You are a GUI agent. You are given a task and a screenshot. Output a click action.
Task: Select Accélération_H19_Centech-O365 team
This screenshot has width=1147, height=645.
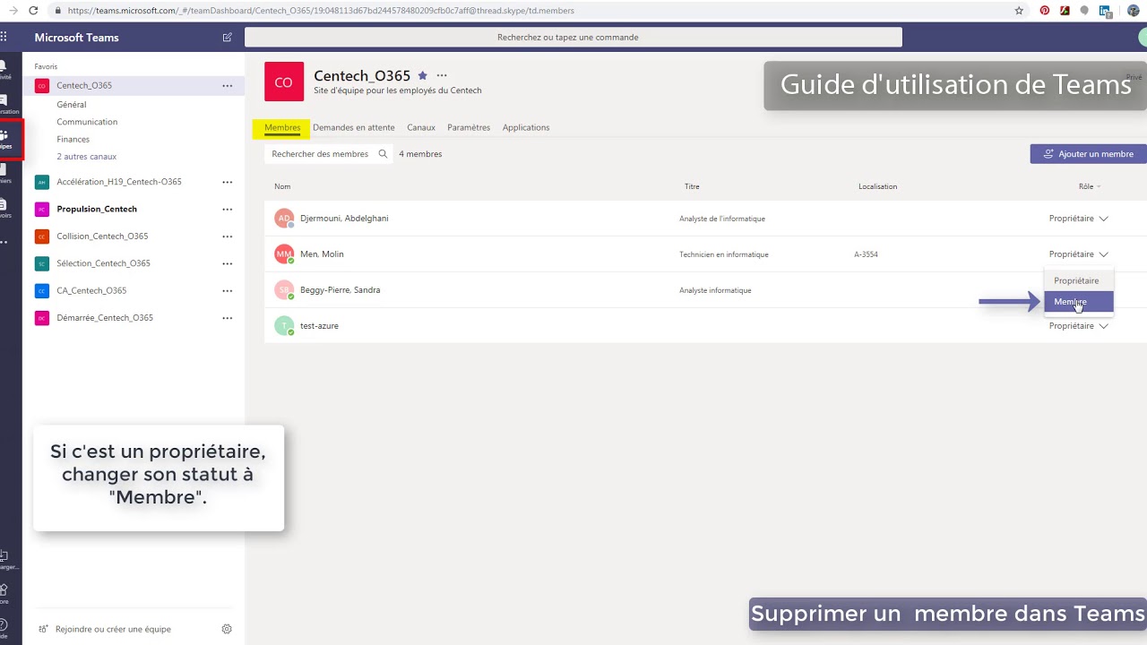click(x=119, y=182)
